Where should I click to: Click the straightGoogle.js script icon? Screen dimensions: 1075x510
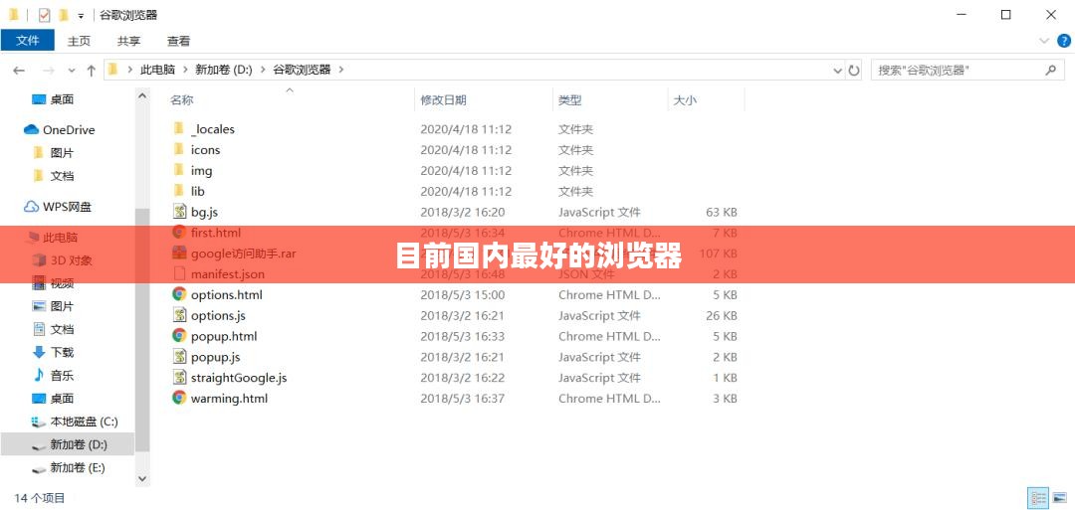pos(179,377)
